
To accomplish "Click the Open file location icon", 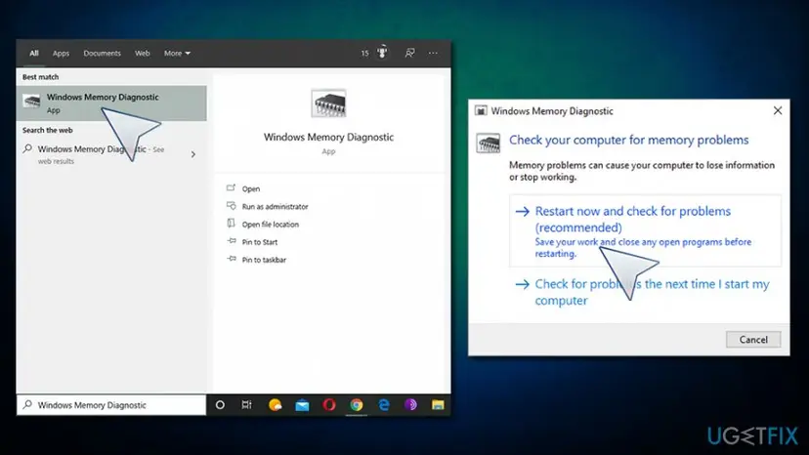I will pos(232,224).
